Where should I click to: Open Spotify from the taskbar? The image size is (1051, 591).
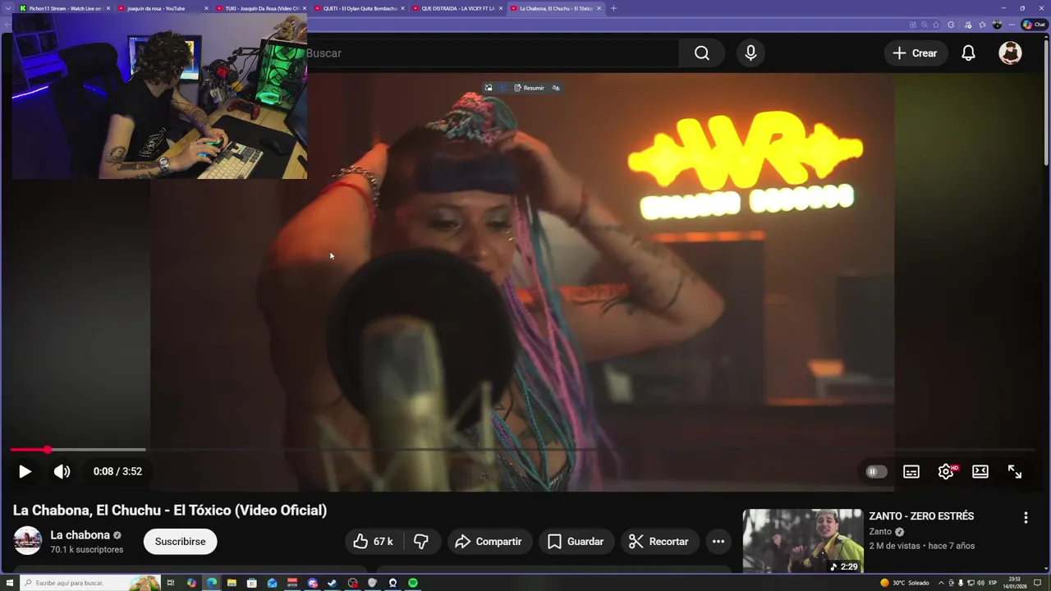tap(413, 583)
